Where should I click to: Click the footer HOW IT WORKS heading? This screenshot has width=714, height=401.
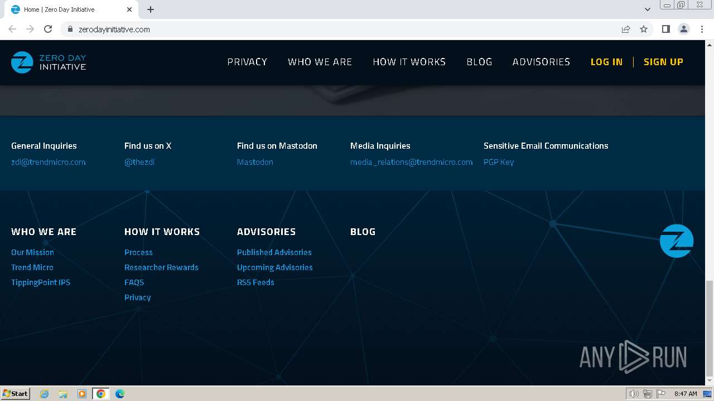point(162,232)
